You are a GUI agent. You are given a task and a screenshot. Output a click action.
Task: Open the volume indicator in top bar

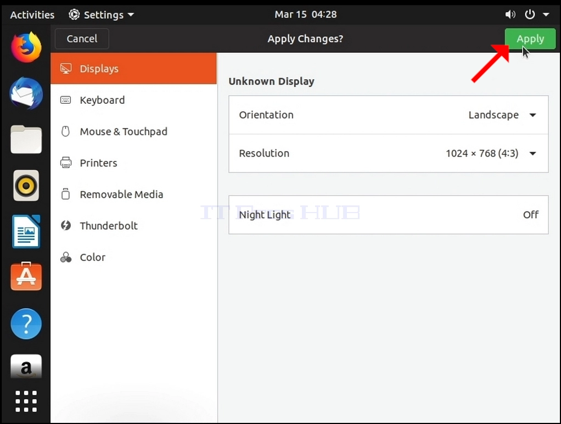(x=510, y=14)
